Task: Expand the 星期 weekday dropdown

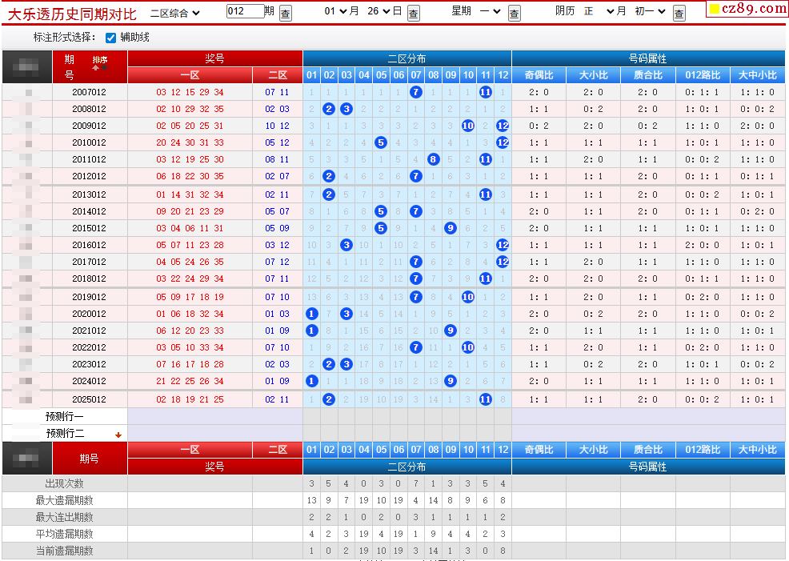Action: click(x=490, y=11)
